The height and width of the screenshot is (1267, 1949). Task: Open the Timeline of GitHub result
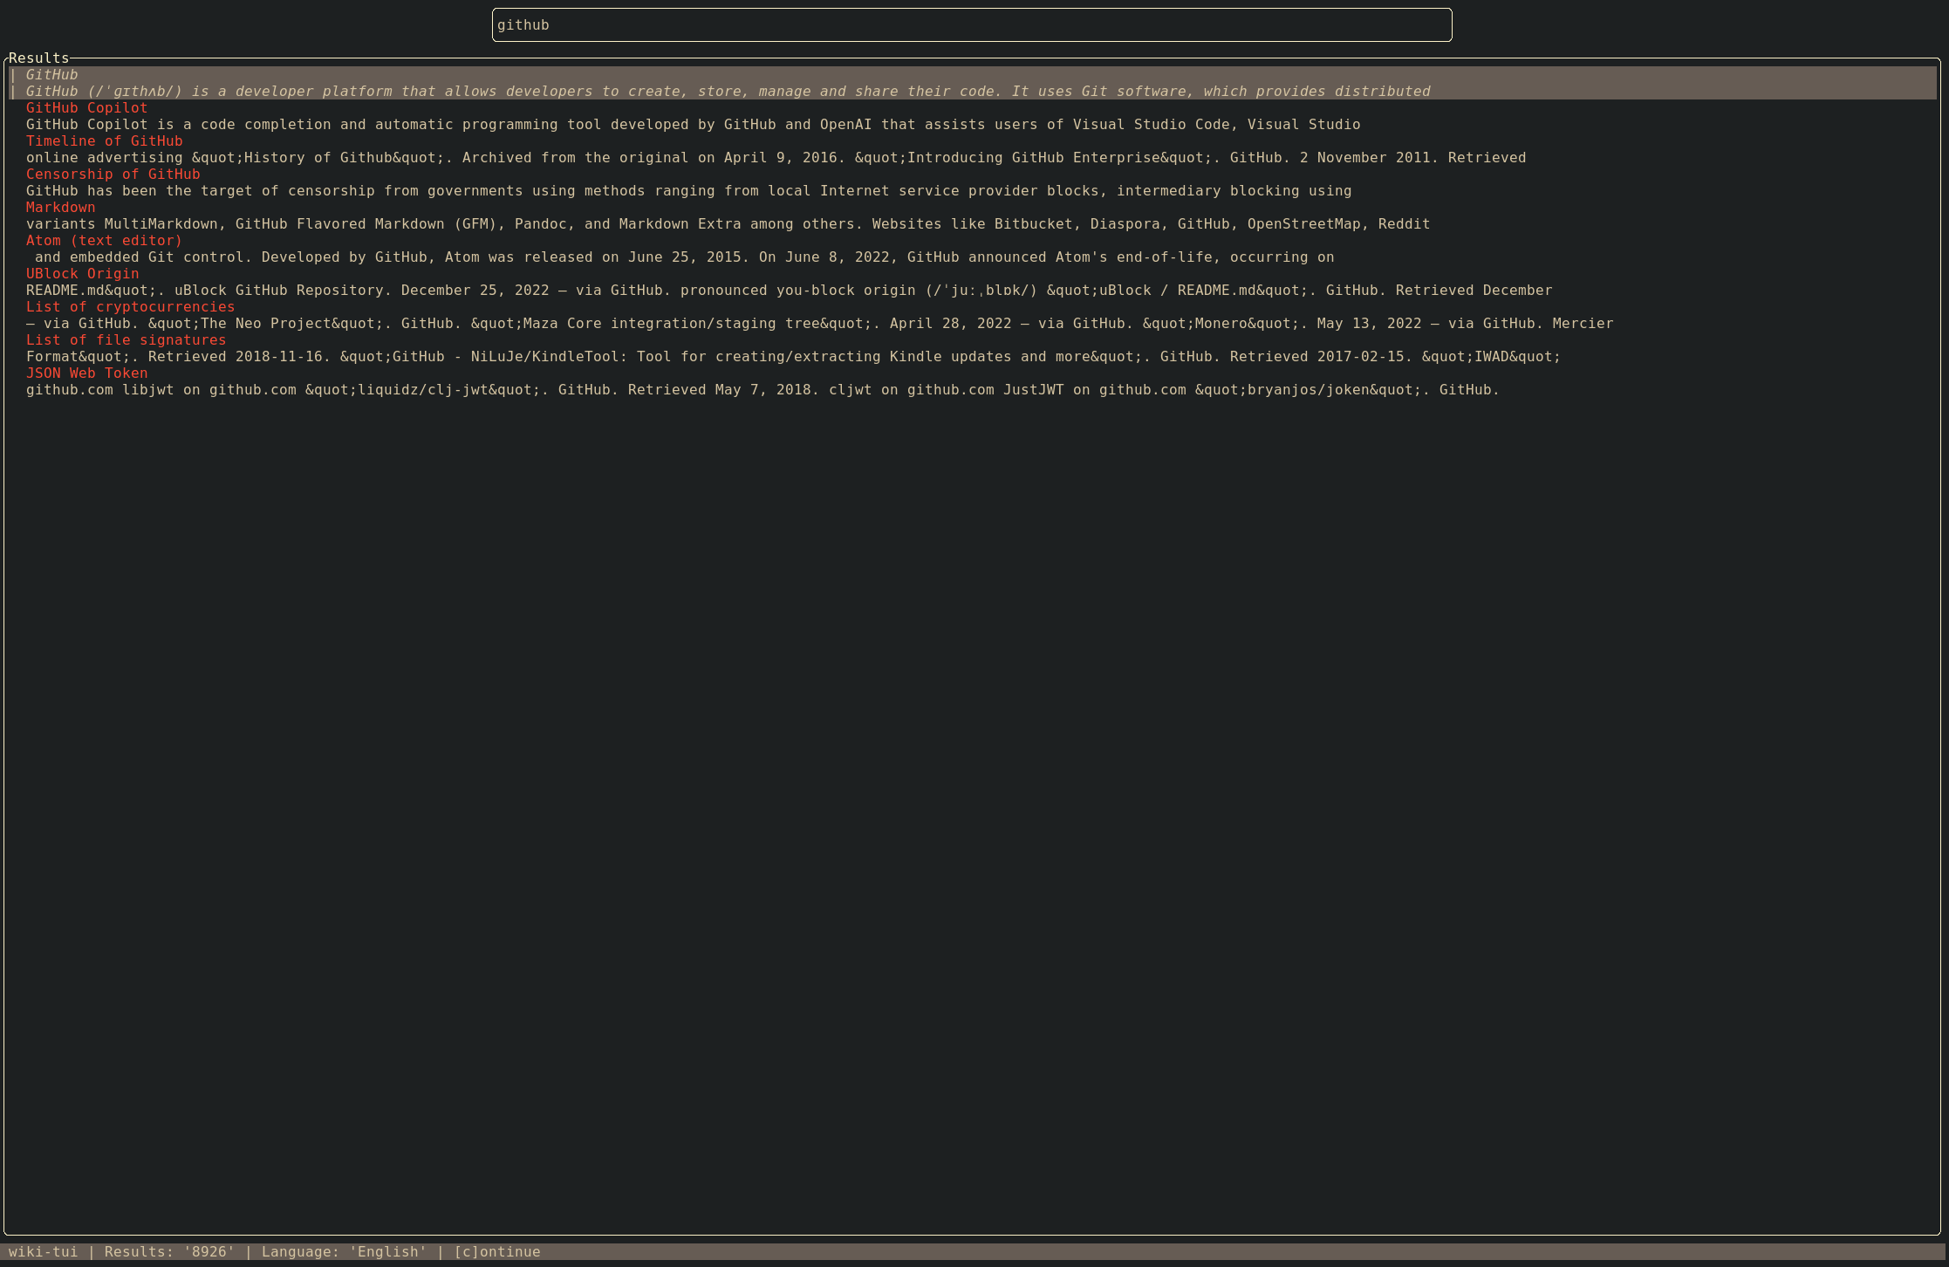click(104, 141)
